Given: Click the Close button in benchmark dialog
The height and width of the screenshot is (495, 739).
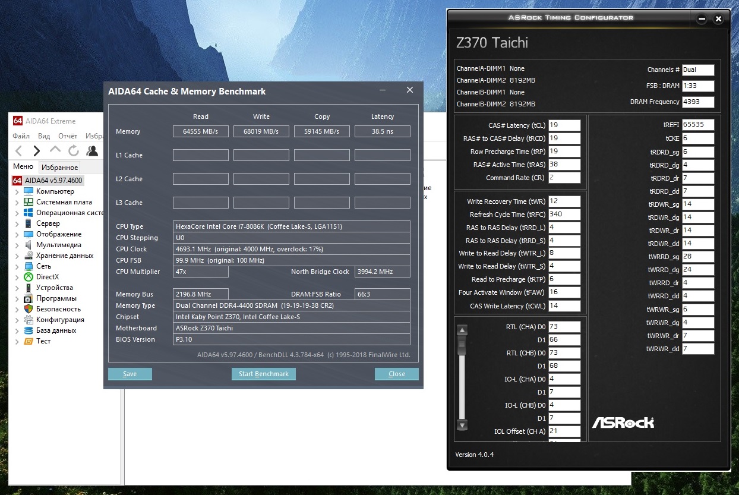Looking at the screenshot, I should [397, 374].
